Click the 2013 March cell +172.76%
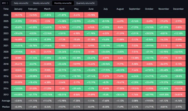The height and width of the screenshot is (111, 188). pos(47,94)
